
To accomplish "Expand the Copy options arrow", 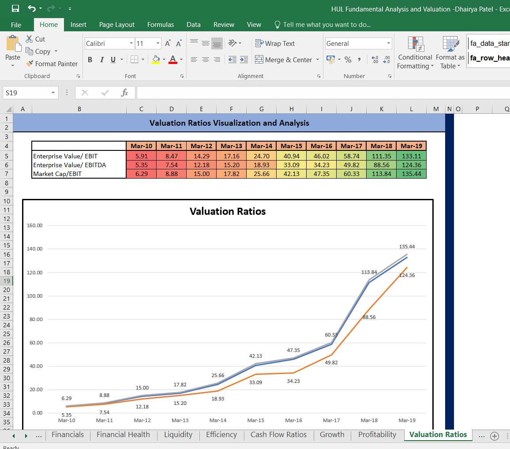I will point(56,51).
